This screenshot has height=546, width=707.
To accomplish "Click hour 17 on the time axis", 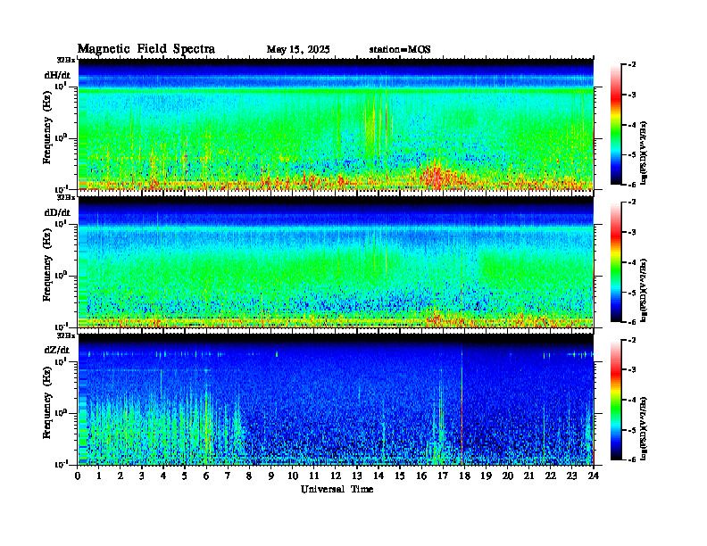I will coord(443,476).
